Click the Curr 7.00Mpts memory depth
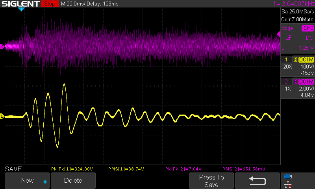Image resolution: width=315 pixels, height=189 pixels. click(x=297, y=19)
